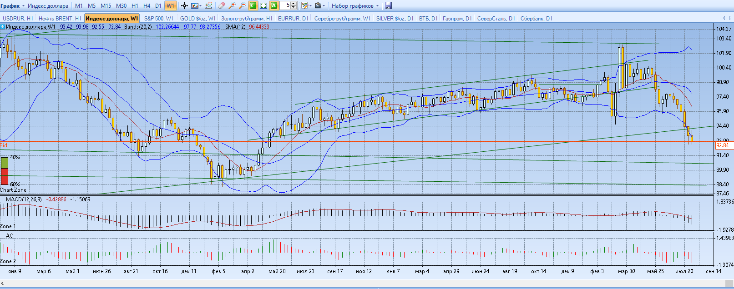Click the save diskette icon
Image resolution: width=734 pixels, height=289 pixels.
click(388, 6)
